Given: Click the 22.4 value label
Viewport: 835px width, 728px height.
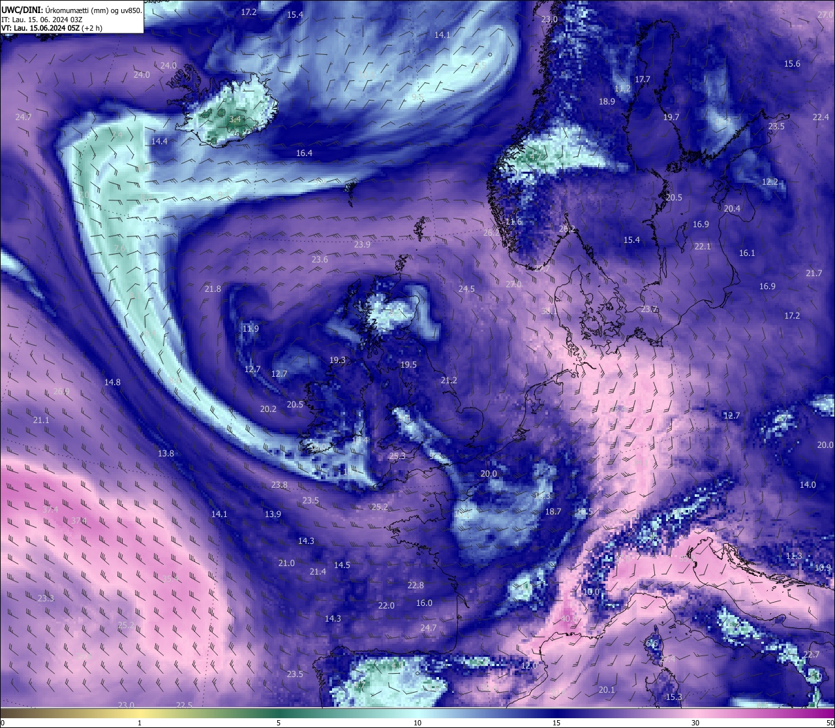Looking at the screenshot, I should [x=821, y=118].
